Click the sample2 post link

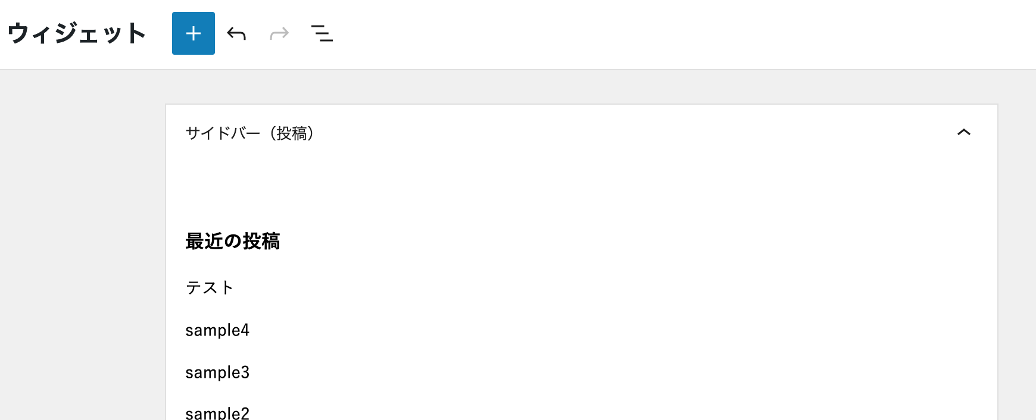[x=217, y=413]
